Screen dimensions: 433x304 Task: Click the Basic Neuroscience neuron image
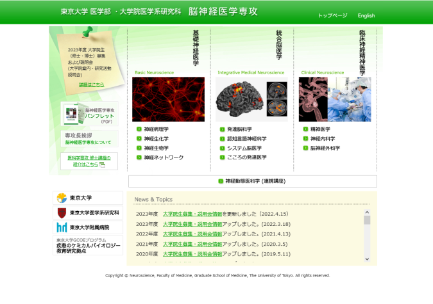[x=169, y=99]
